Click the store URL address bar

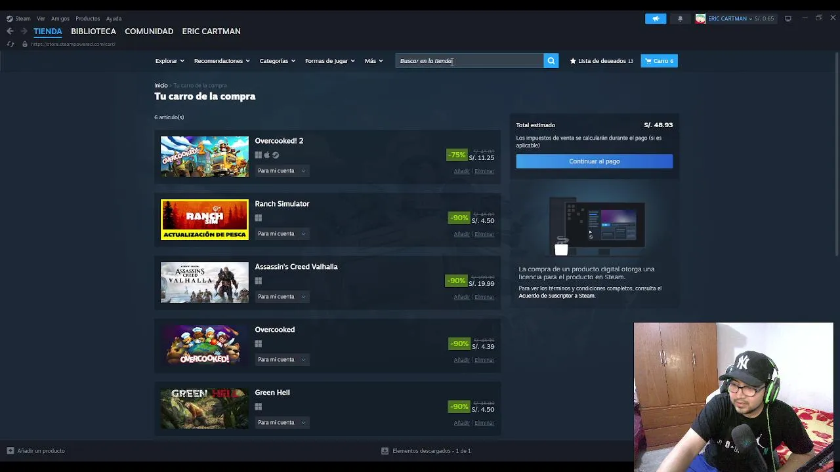73,44
